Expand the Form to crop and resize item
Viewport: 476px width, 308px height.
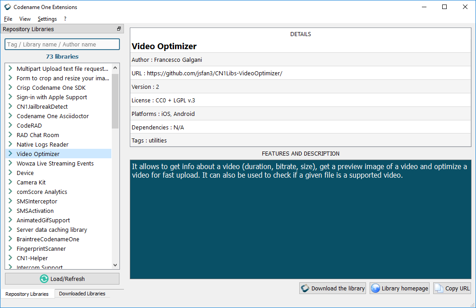click(x=10, y=78)
